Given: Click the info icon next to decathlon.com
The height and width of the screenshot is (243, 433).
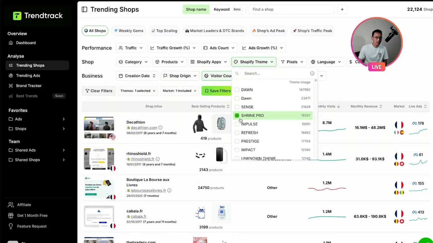Looking at the screenshot, I should (x=160, y=128).
